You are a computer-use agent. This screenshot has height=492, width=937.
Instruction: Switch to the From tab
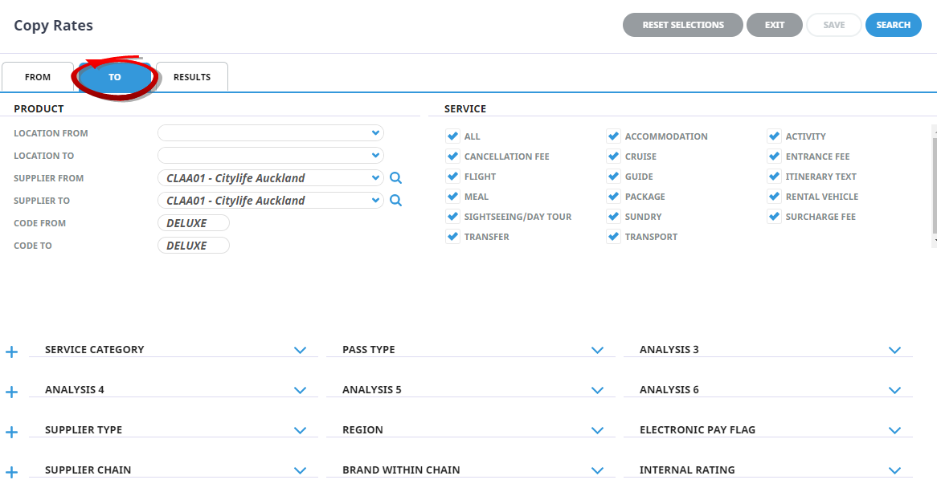point(38,77)
